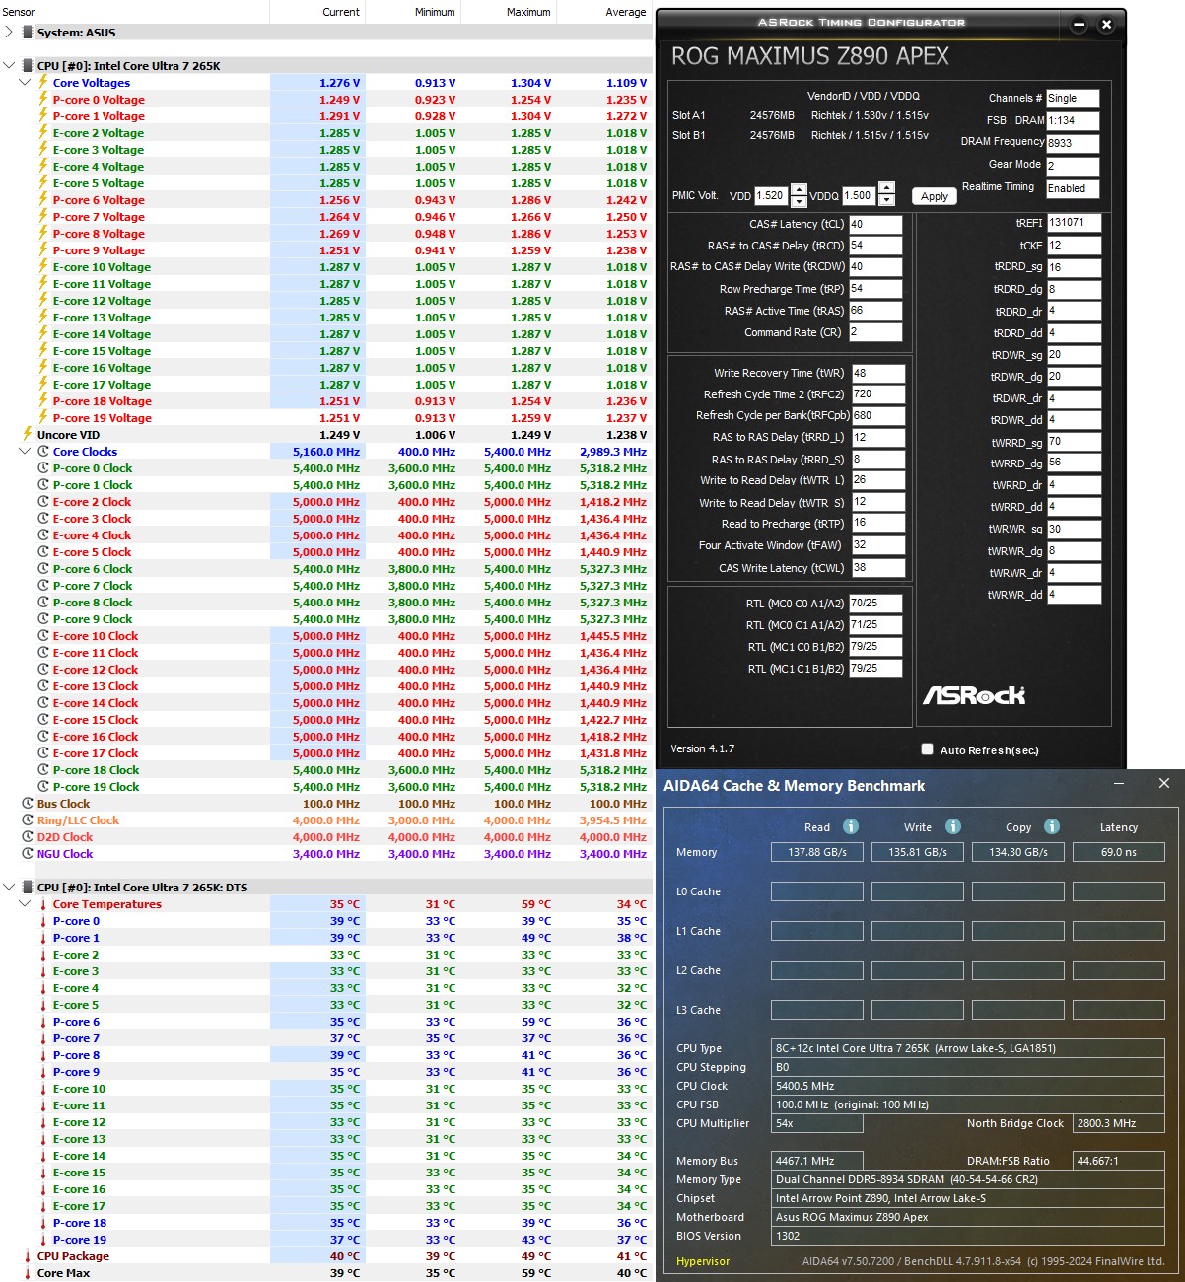Screen dimensions: 1185x1282
Task: Collapse the Core Voltages group
Action: click(x=26, y=83)
